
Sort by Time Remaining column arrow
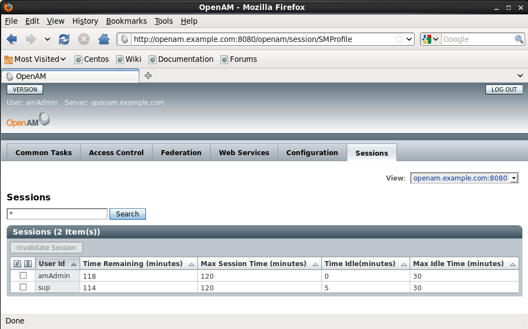point(192,264)
